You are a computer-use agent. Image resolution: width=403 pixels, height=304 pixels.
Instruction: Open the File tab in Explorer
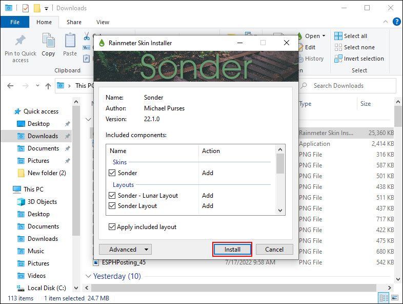pos(15,22)
